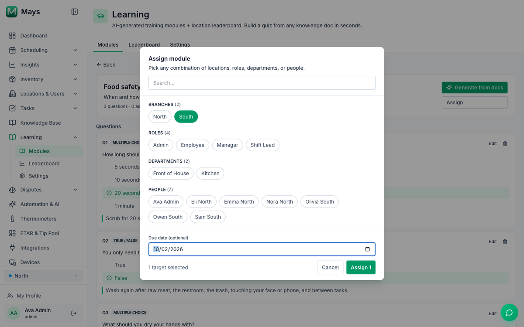Click the Knowledge Base book icon

click(12, 123)
